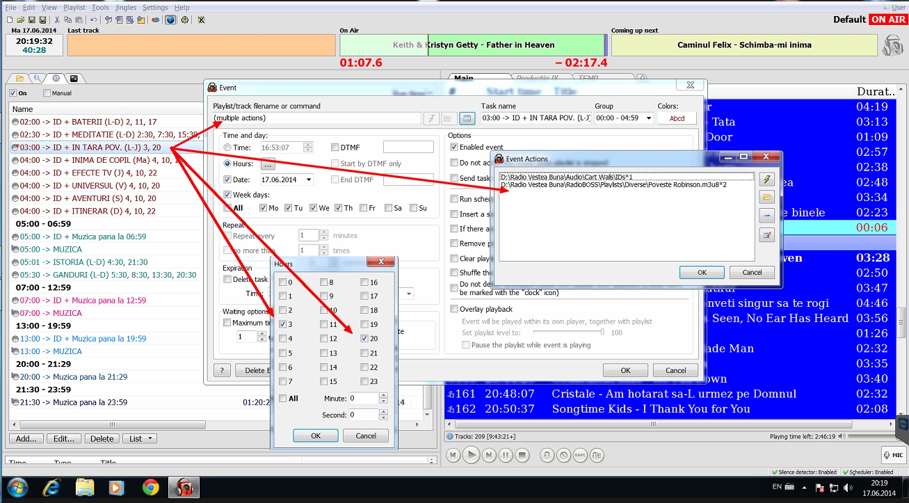The height and width of the screenshot is (503, 909).
Task: Uncheck hour 3 in the Hours dialog
Action: [282, 324]
